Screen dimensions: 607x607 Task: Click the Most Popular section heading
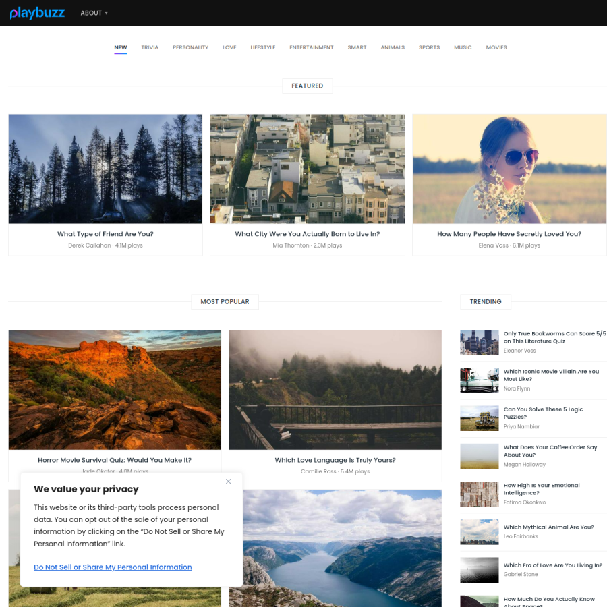(225, 302)
